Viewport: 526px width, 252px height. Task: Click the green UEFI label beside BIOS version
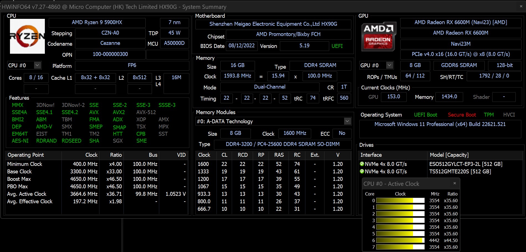coord(337,46)
